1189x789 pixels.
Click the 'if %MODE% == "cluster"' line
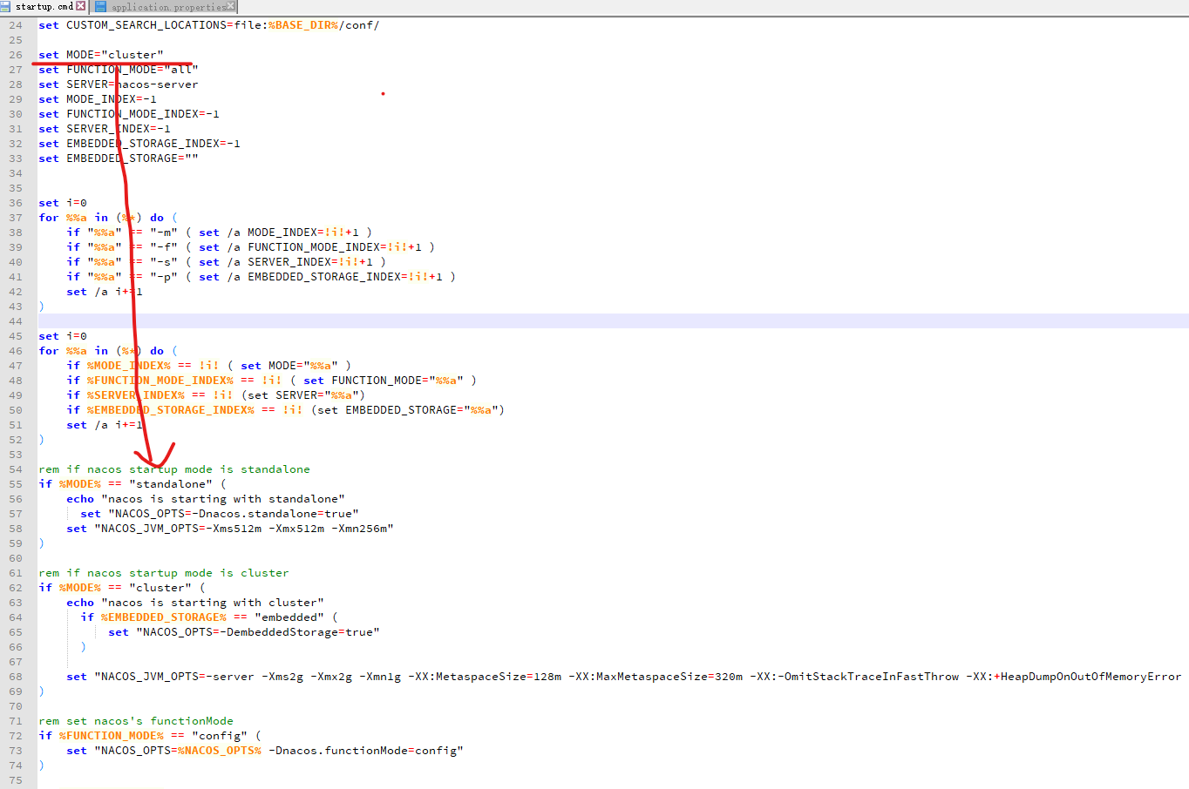pos(121,588)
